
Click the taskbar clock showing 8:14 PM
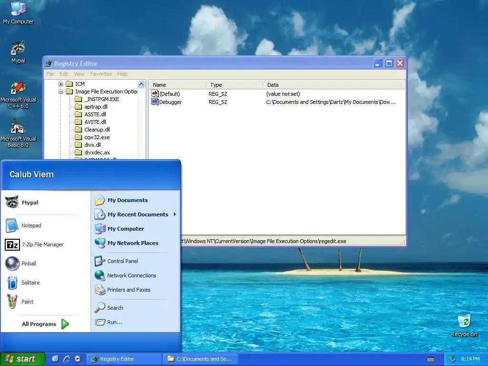(x=470, y=359)
